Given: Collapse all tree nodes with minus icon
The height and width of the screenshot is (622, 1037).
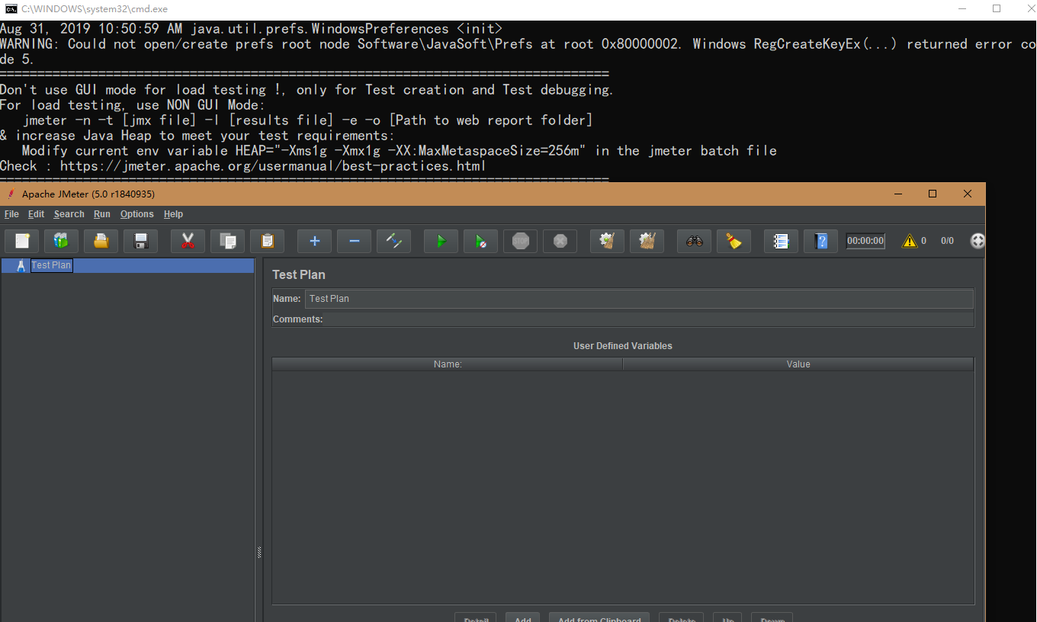Looking at the screenshot, I should (354, 241).
